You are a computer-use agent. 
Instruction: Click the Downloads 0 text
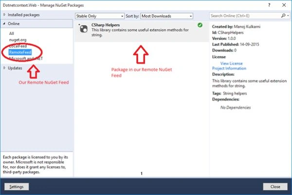tap(224, 50)
